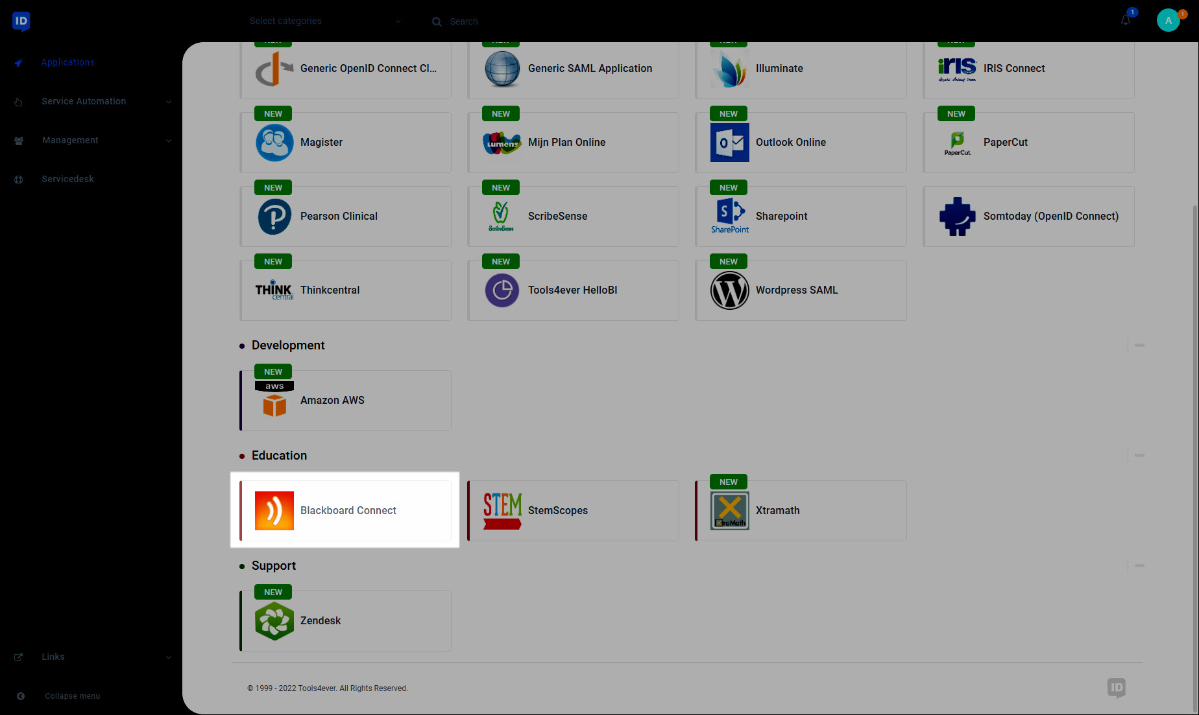Collapse the Support section

[1139, 566]
